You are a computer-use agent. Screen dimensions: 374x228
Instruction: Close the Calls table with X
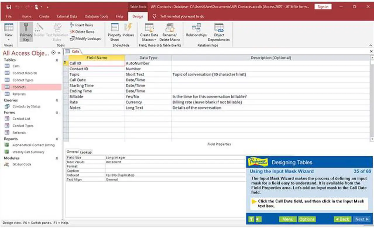click(x=371, y=51)
